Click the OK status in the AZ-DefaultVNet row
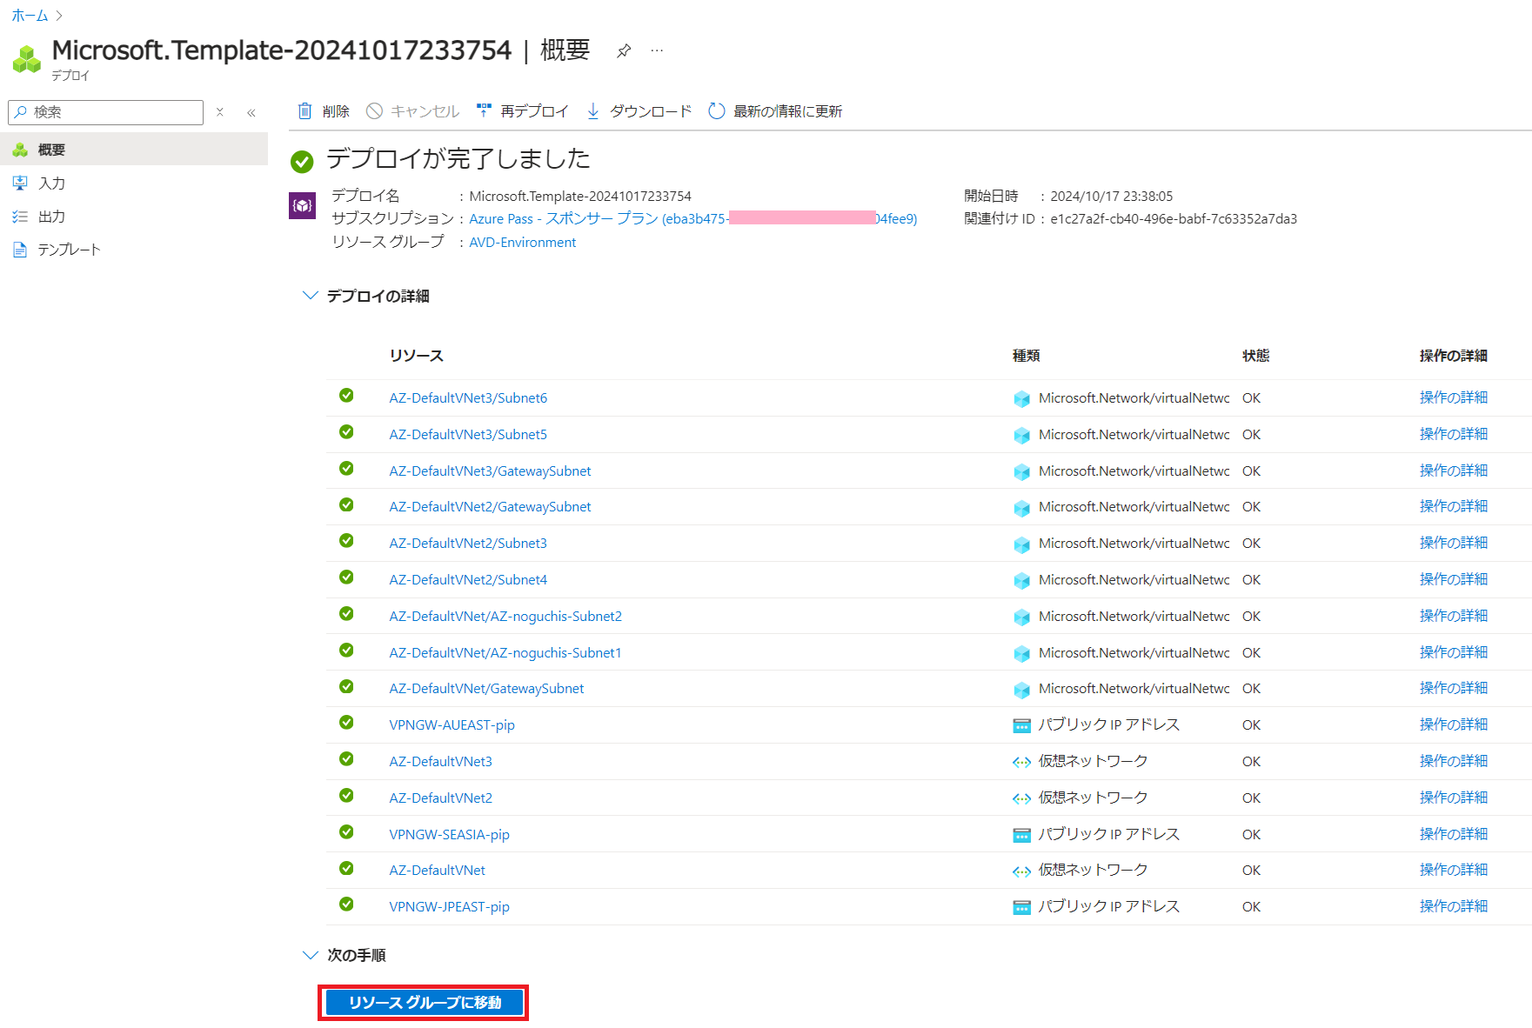The image size is (1532, 1028). (1251, 870)
